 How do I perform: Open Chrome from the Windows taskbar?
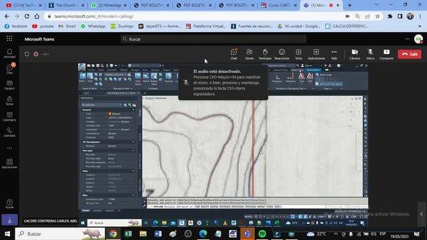(x=113, y=234)
